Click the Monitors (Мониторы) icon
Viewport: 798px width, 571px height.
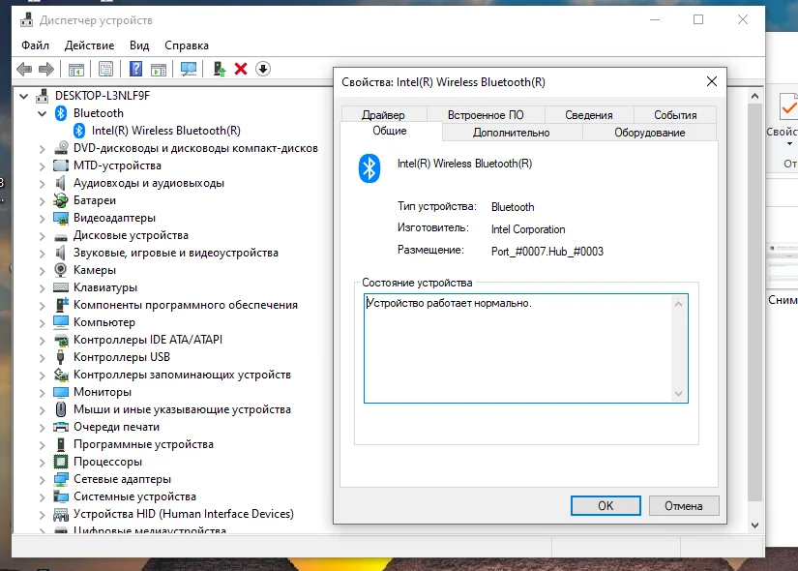[x=61, y=392]
